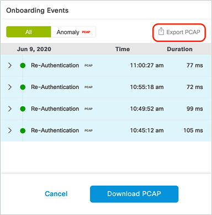Screen dimensions: 212x215
Task: Click PCAP badge on 11:00:27 am row
Action: click(88, 65)
